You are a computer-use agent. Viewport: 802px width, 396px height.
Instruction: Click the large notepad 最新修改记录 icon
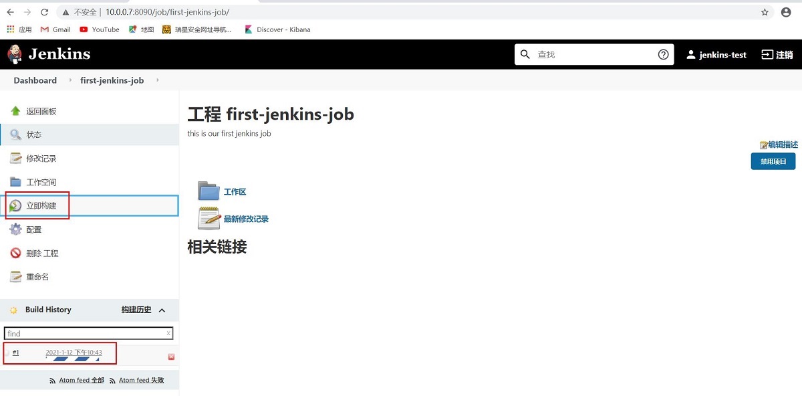pos(209,218)
